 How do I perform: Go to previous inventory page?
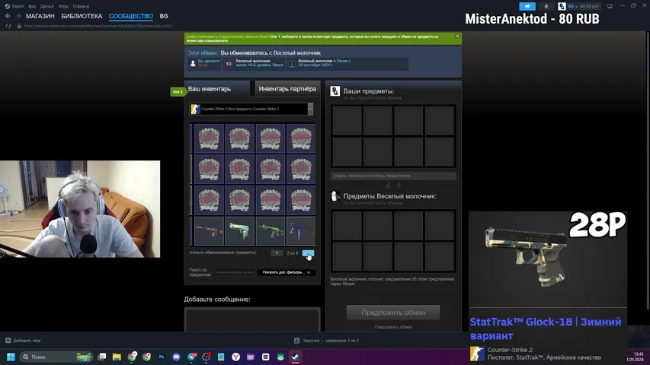(277, 253)
